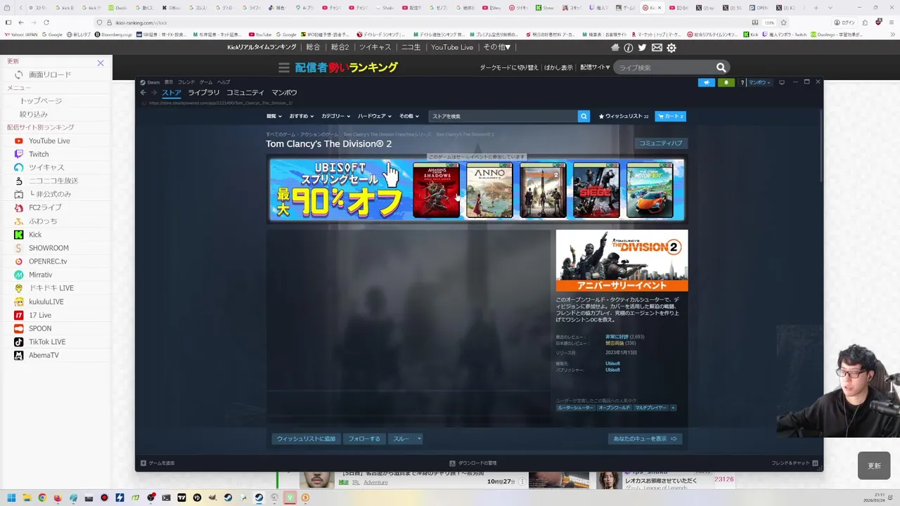Viewport: 900px width, 506px height.
Task: Open the Steam menu in the title bar
Action: point(150,82)
